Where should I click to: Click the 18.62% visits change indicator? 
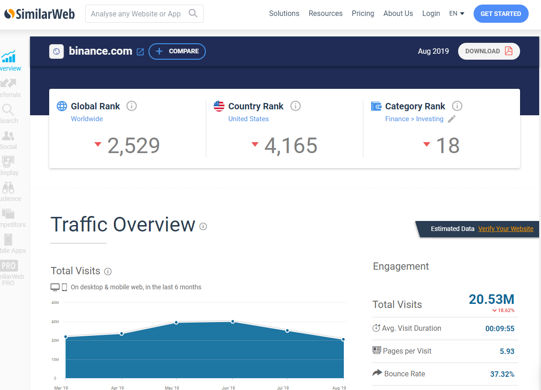(503, 310)
